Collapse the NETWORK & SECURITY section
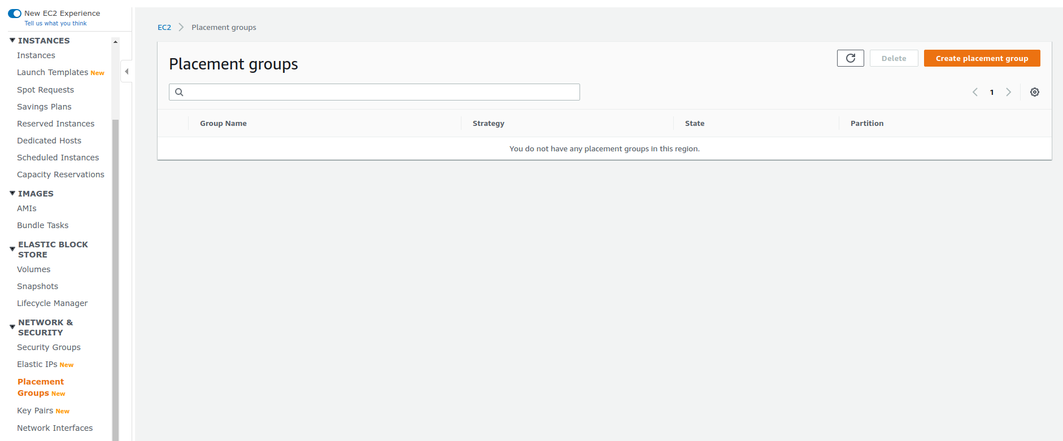This screenshot has width=1063, height=441. [12, 327]
